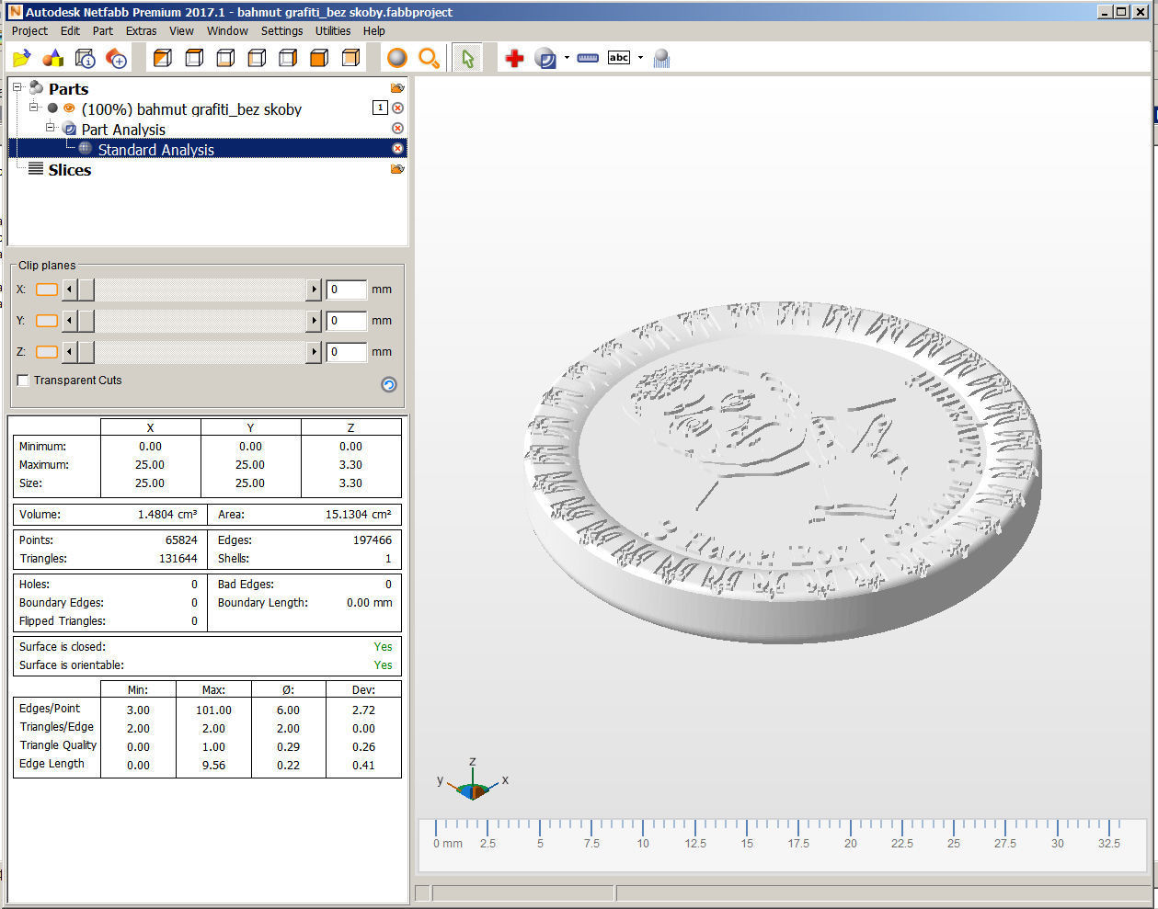Click the grey status dot of the part

click(52, 108)
